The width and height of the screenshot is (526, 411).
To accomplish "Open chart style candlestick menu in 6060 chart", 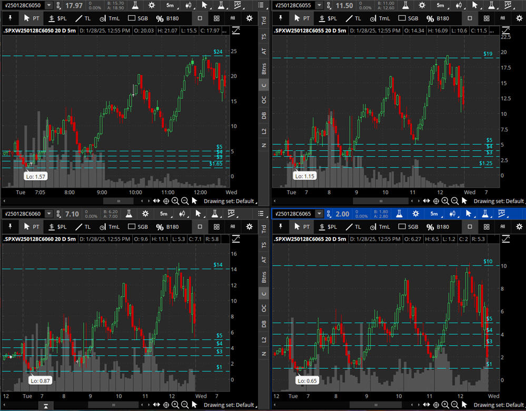I will (182, 213).
